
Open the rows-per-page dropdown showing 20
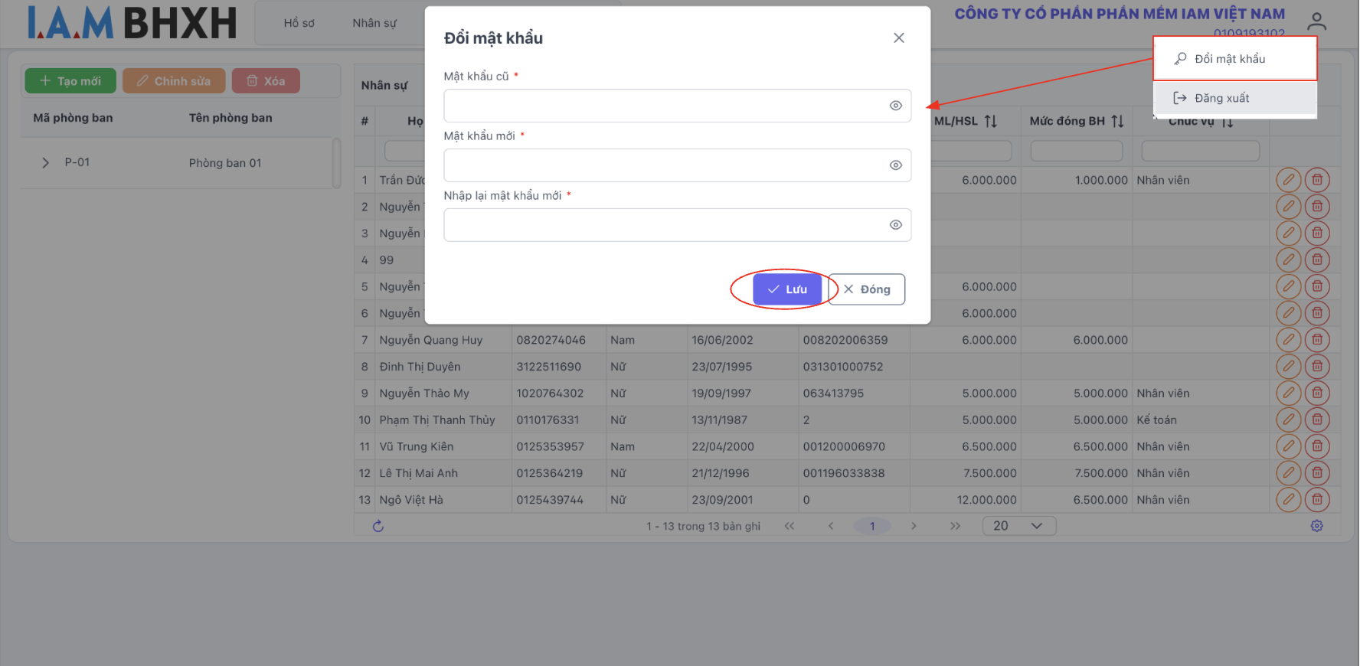click(1018, 526)
